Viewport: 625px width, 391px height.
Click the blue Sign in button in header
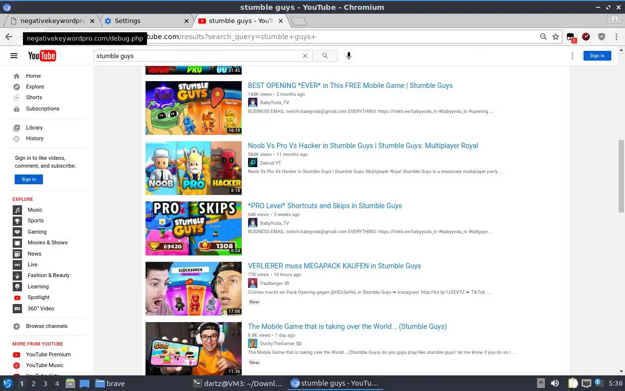pos(597,56)
